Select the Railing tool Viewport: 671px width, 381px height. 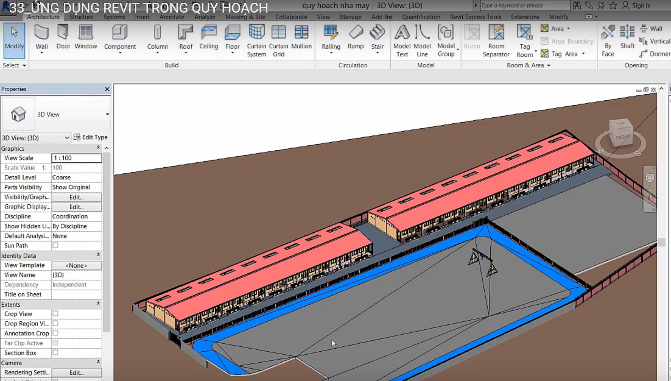coord(331,37)
